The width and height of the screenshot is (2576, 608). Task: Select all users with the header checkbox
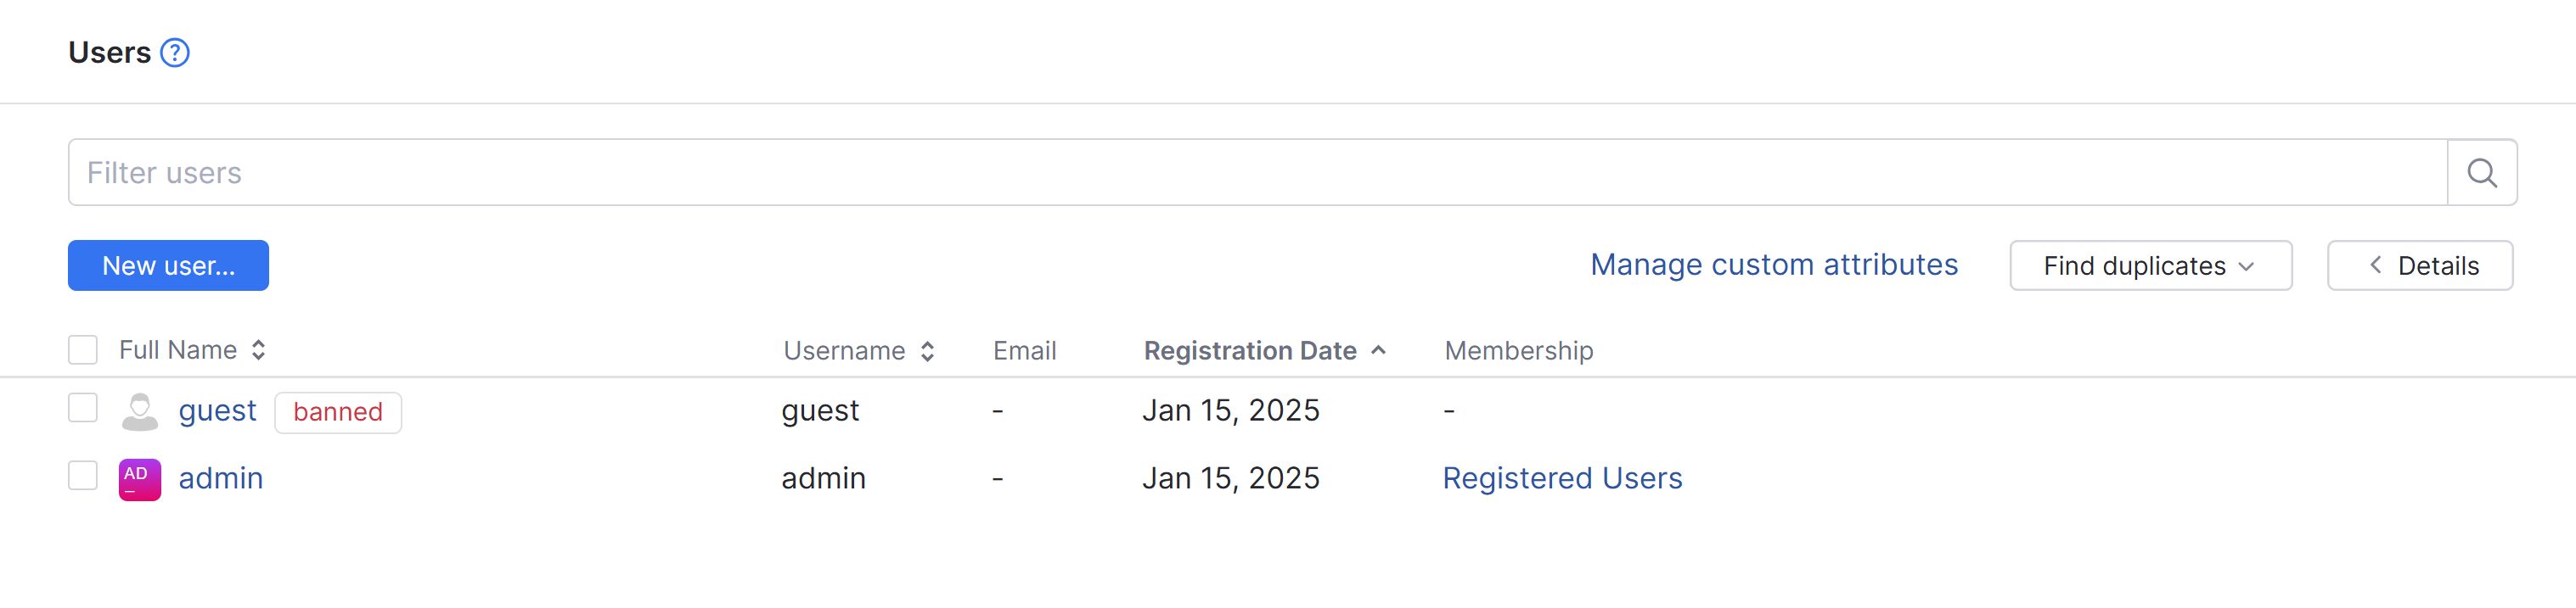point(82,349)
